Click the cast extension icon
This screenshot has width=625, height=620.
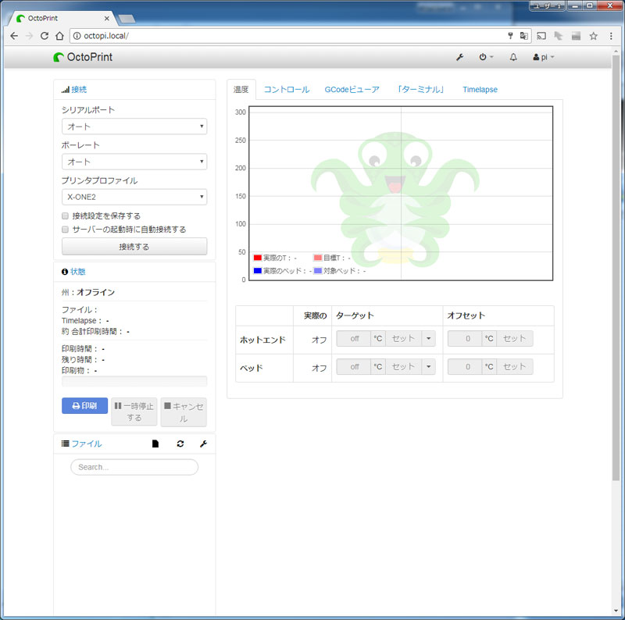point(541,36)
